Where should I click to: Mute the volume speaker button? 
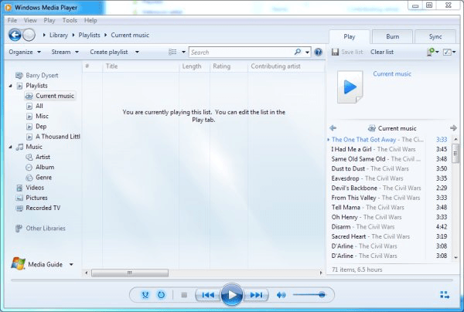[281, 295]
